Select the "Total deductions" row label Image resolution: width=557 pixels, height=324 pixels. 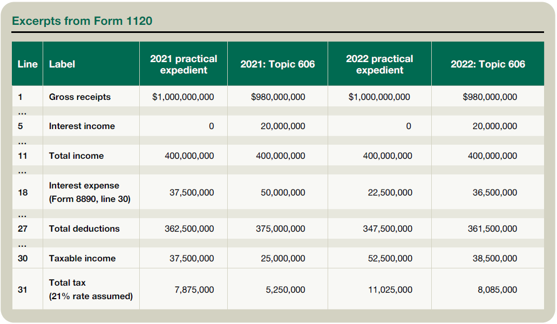[x=84, y=229]
